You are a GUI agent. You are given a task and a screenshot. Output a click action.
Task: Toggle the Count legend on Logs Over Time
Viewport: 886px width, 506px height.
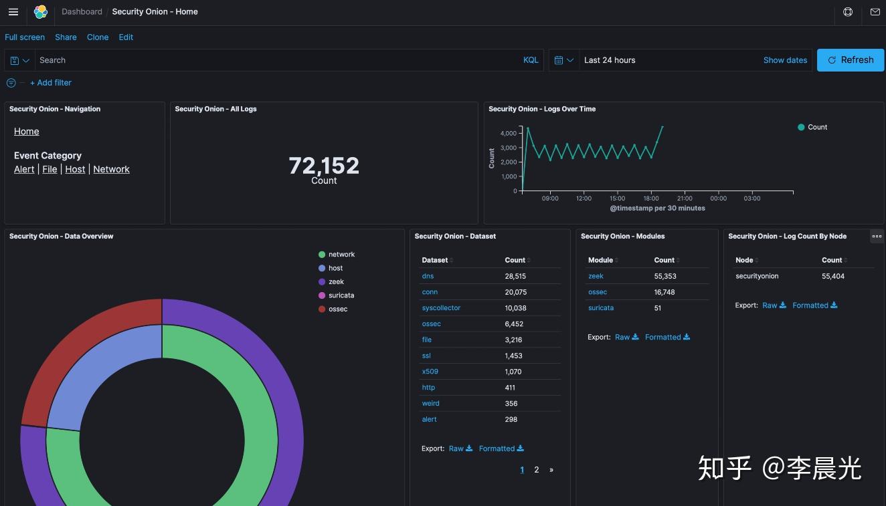point(812,127)
